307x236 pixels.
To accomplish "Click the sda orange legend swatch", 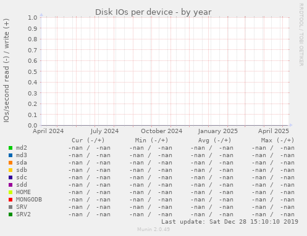I will pos(11,163).
